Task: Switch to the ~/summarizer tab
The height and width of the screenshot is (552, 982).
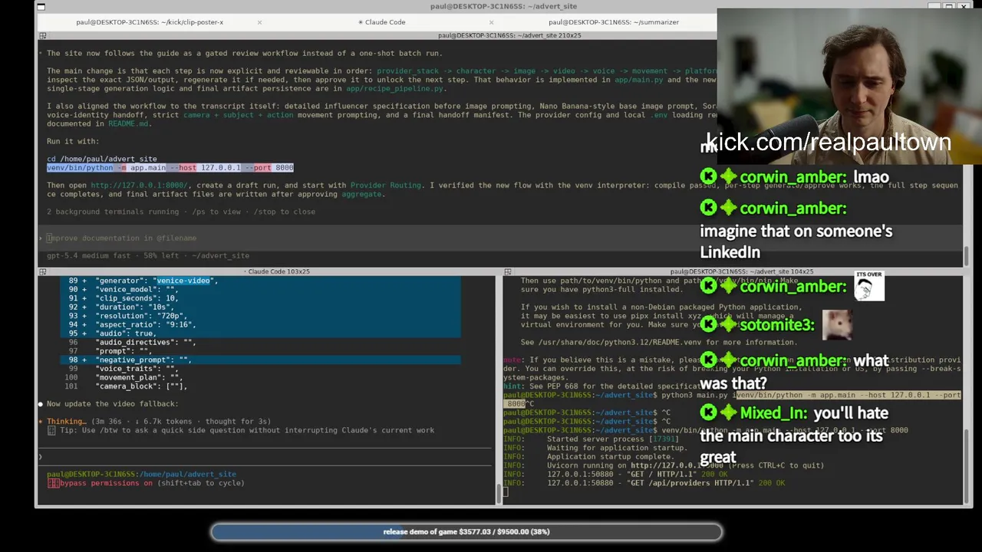Action: [613, 22]
